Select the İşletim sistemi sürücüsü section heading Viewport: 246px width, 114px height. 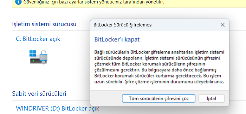[x=44, y=24]
